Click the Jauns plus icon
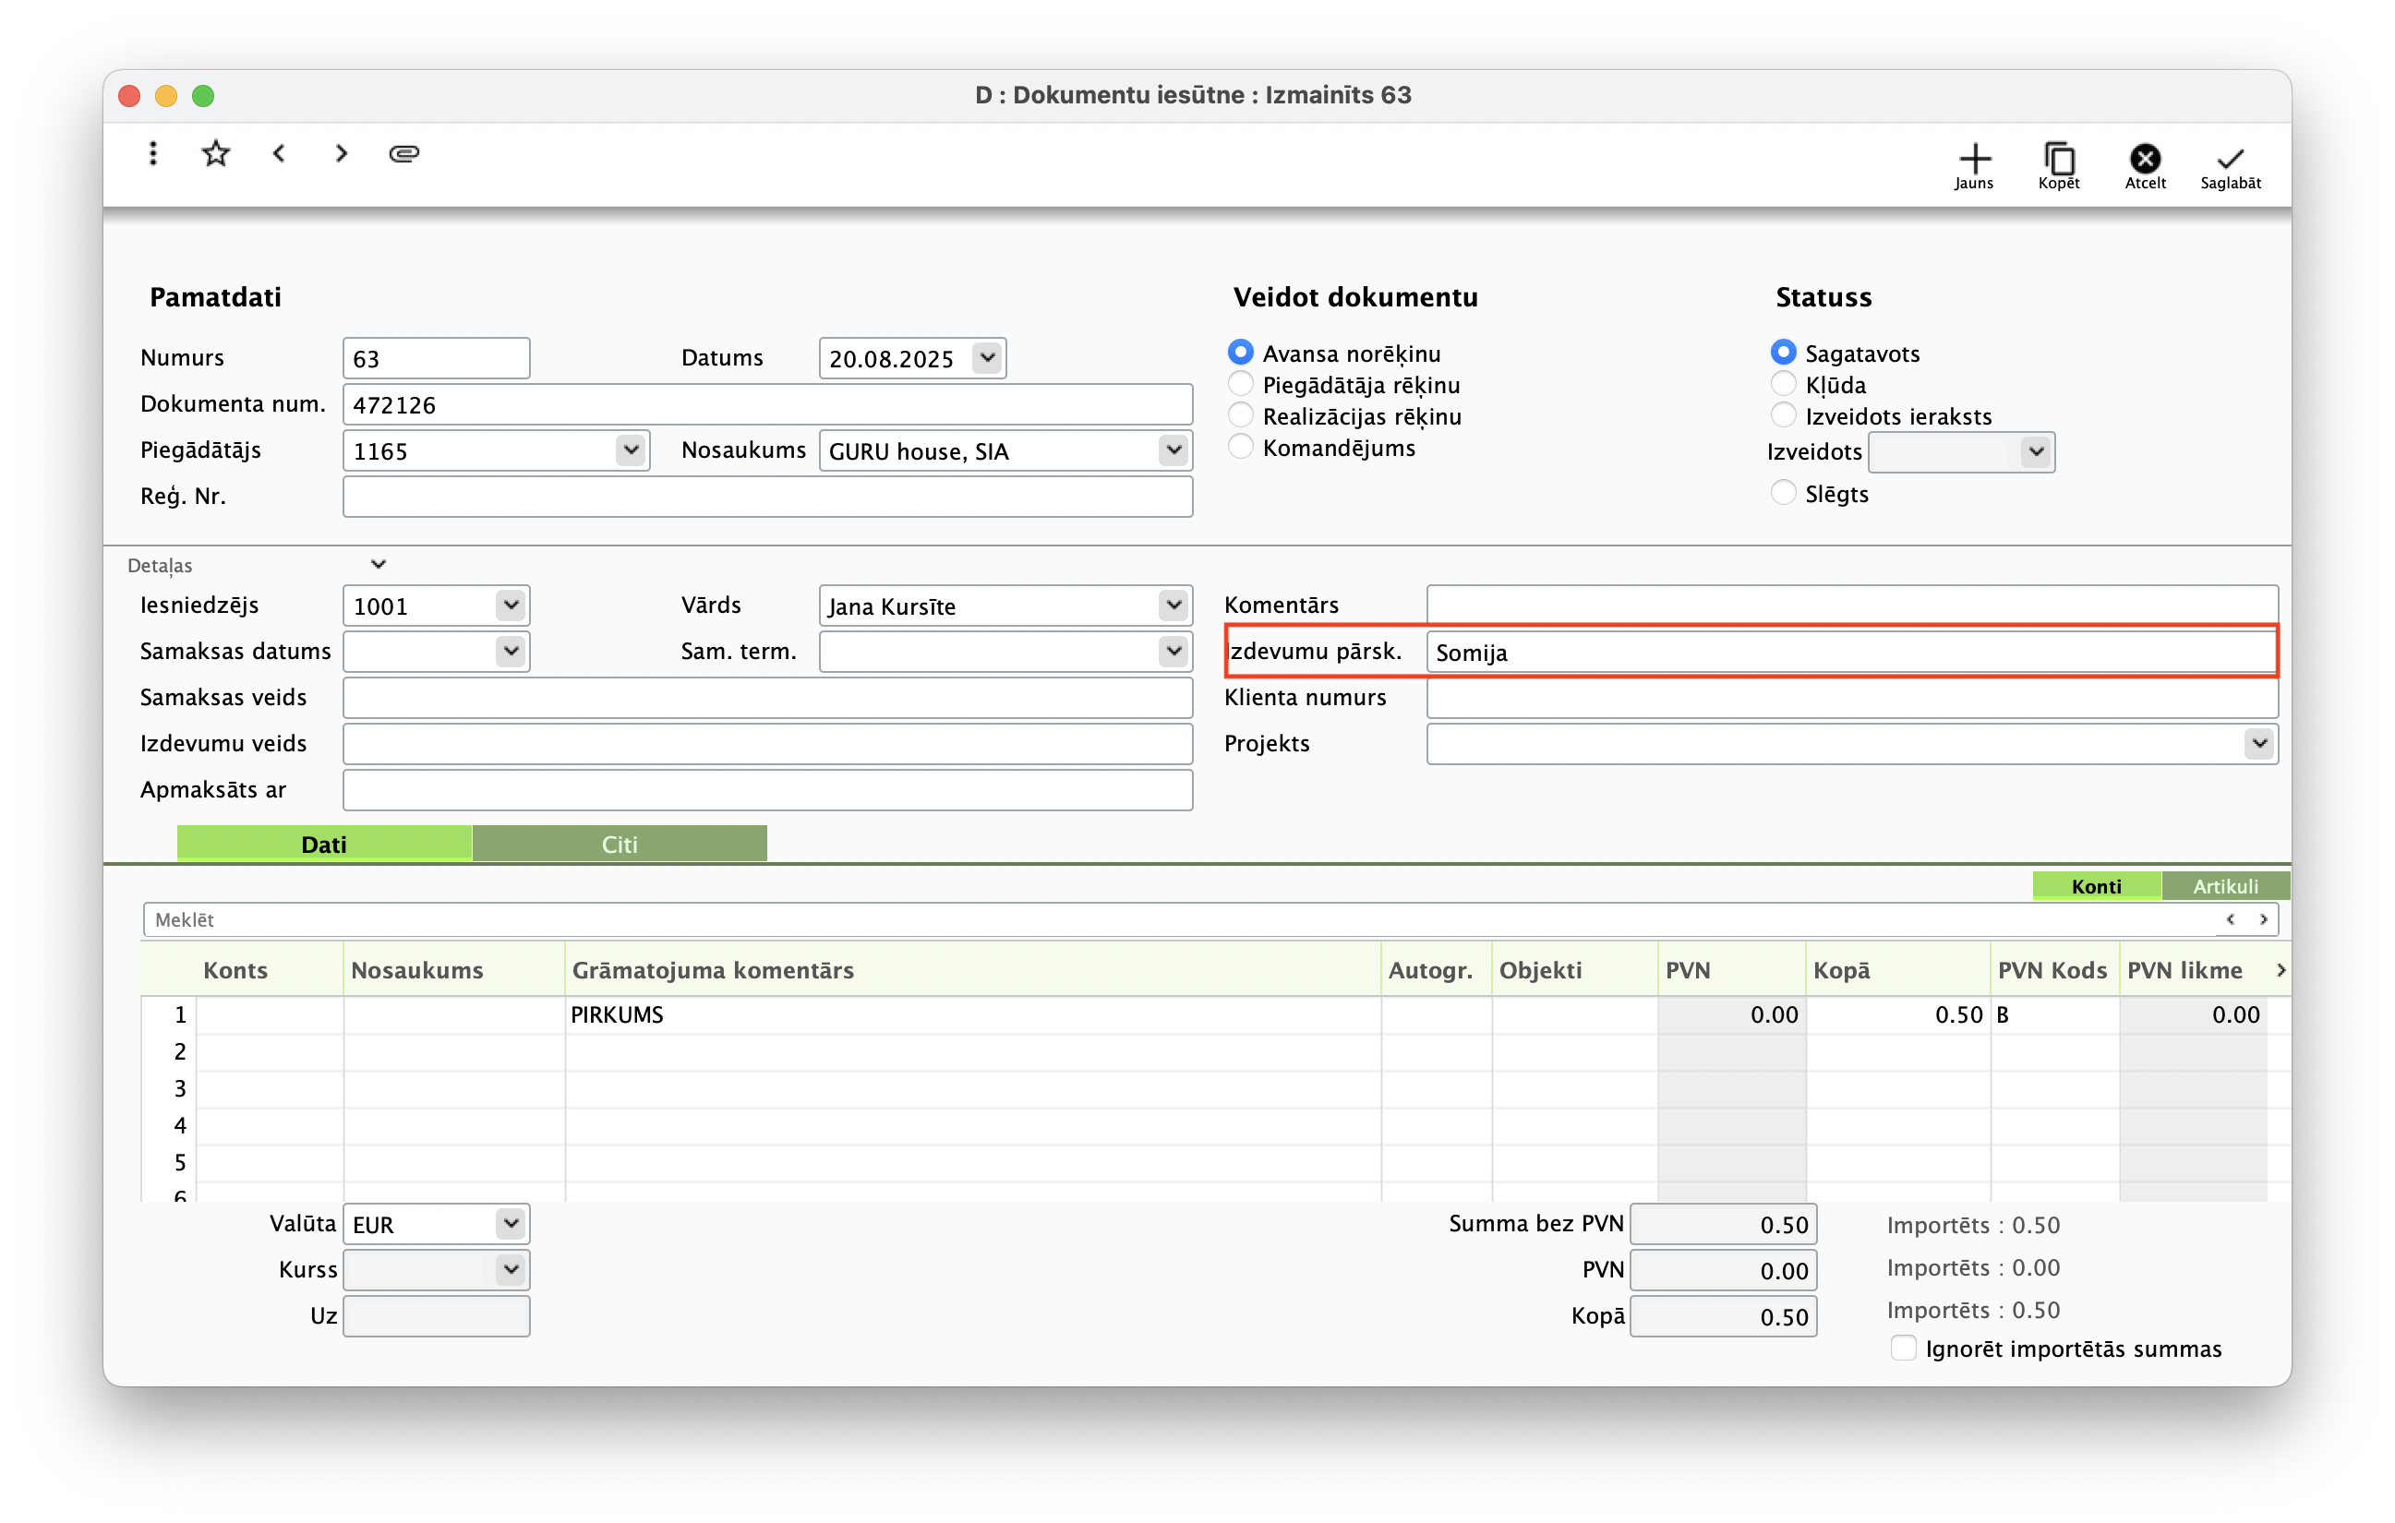The height and width of the screenshot is (1523, 2395). [1974, 159]
